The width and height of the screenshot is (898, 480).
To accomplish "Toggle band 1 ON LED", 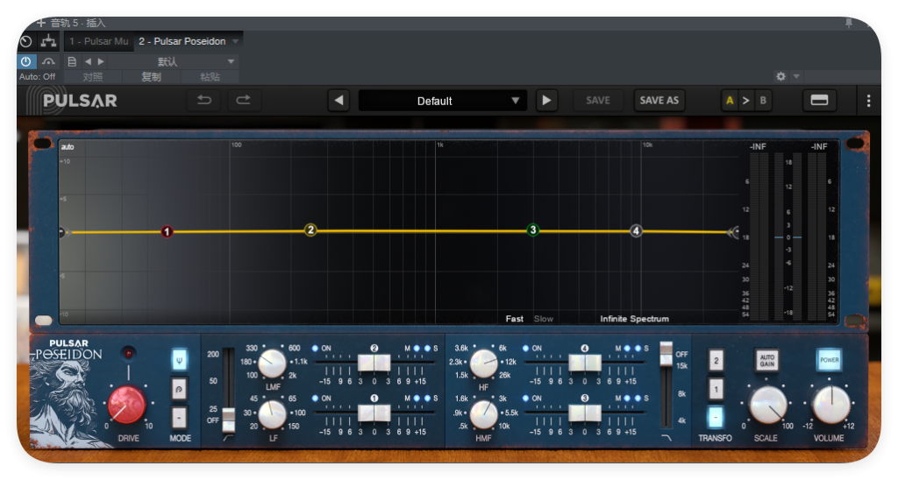I will [x=315, y=399].
